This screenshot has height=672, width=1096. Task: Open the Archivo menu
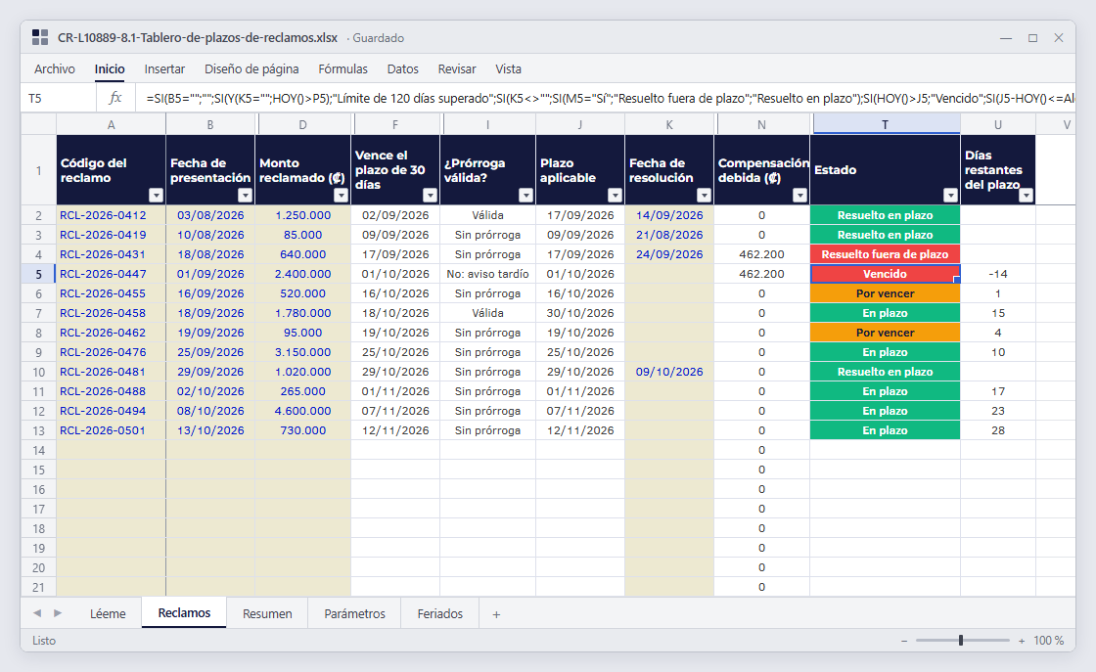55,69
